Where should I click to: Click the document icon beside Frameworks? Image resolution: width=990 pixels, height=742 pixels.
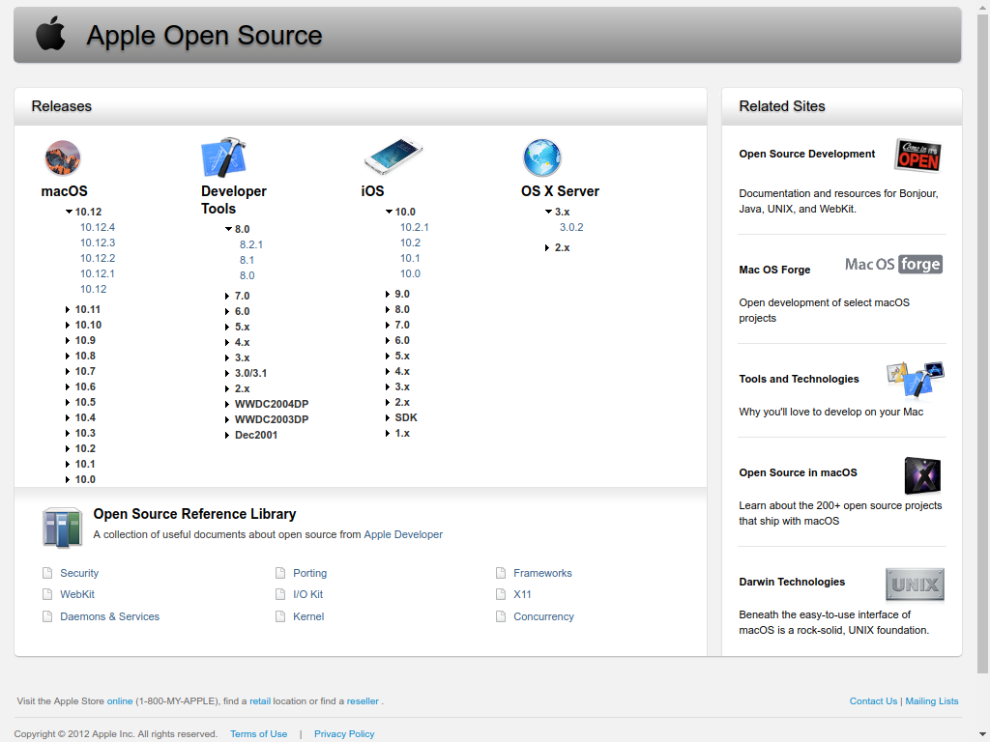click(501, 573)
